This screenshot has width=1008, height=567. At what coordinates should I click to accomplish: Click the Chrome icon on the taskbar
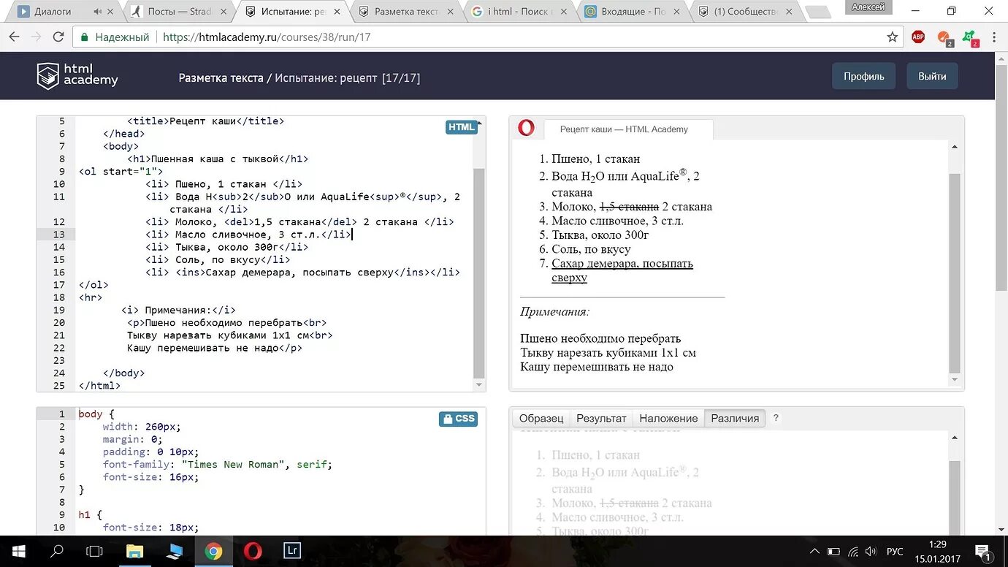[213, 551]
